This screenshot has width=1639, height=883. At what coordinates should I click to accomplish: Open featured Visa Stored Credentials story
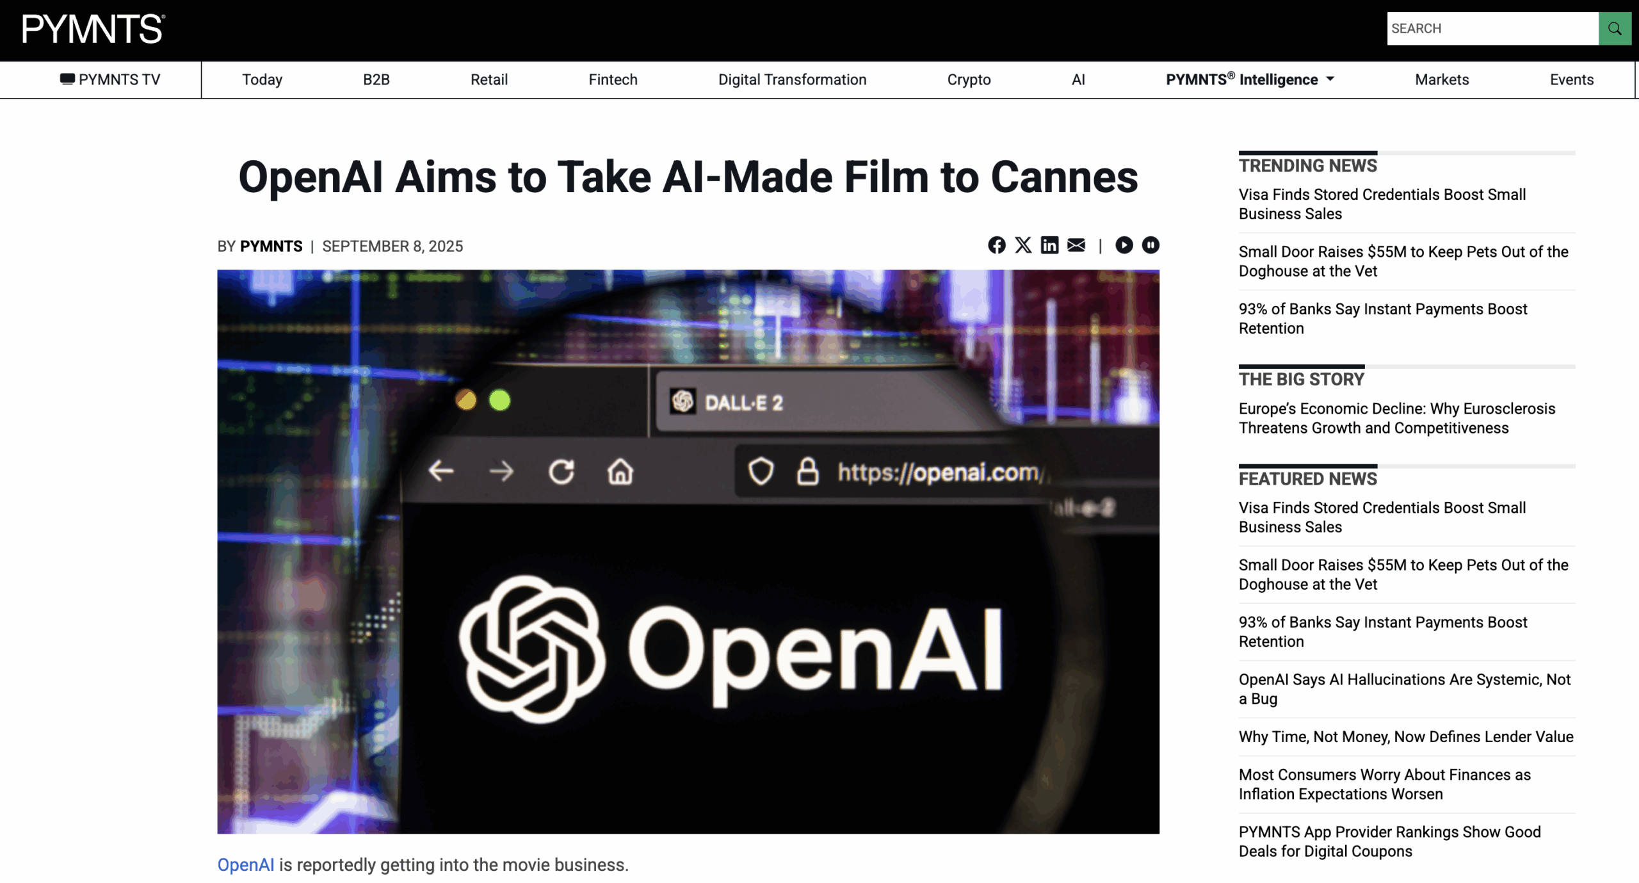coord(1382,517)
